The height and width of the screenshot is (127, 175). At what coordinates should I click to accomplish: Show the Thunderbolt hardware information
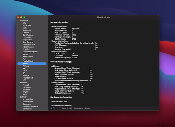click(27, 78)
